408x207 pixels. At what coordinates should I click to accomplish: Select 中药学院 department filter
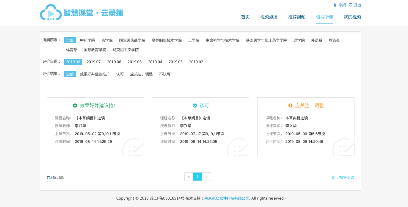(x=87, y=40)
